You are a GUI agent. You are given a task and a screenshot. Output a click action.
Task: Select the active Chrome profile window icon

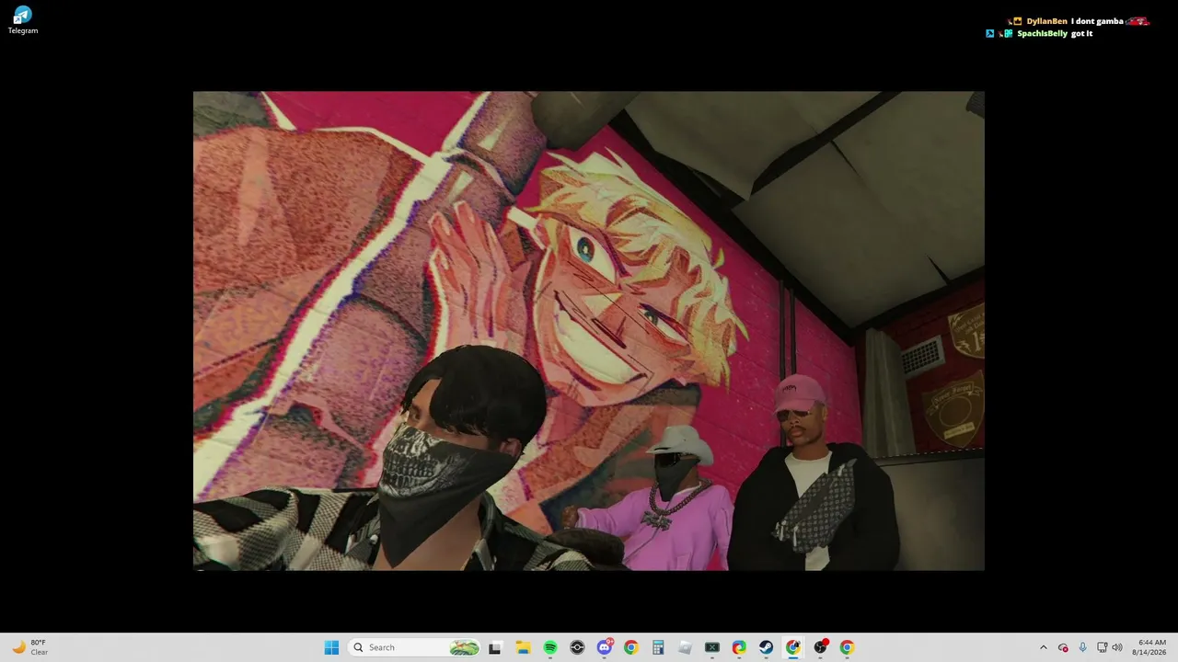pyautogui.click(x=792, y=647)
